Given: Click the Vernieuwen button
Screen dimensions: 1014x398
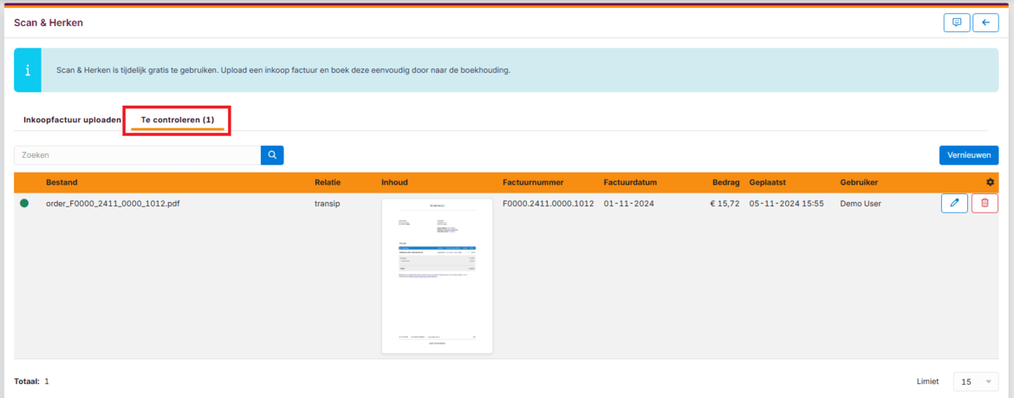Looking at the screenshot, I should [969, 155].
